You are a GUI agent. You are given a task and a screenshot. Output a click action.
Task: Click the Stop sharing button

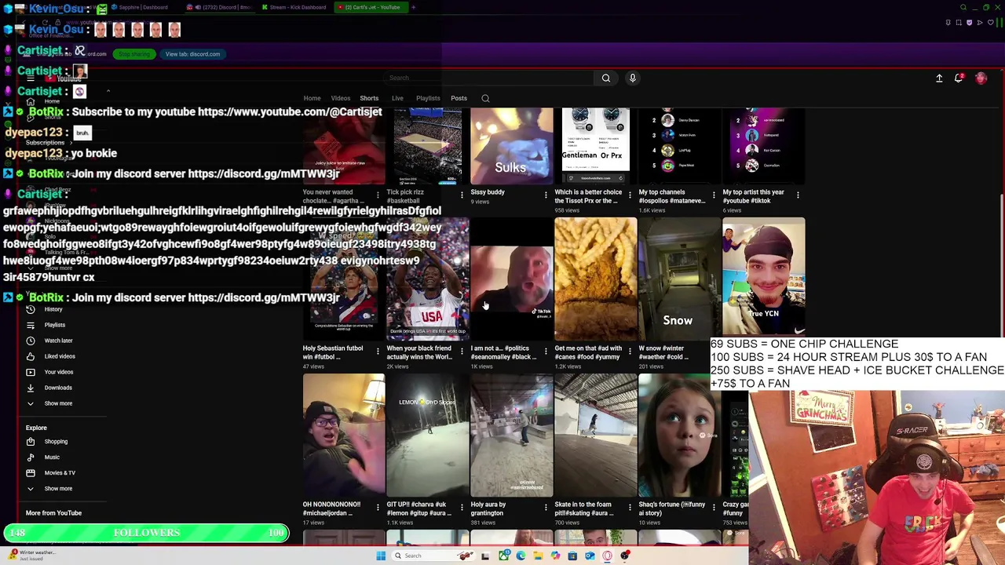[x=134, y=54]
